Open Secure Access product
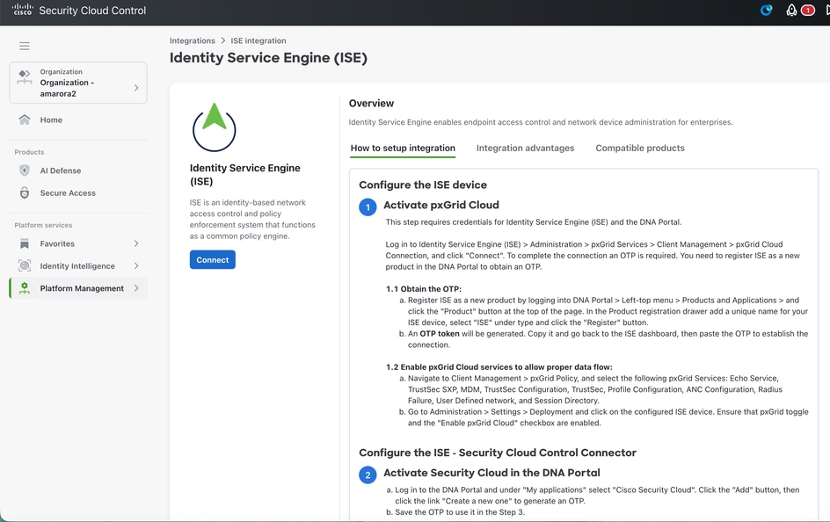The width and height of the screenshot is (830, 522). click(68, 193)
